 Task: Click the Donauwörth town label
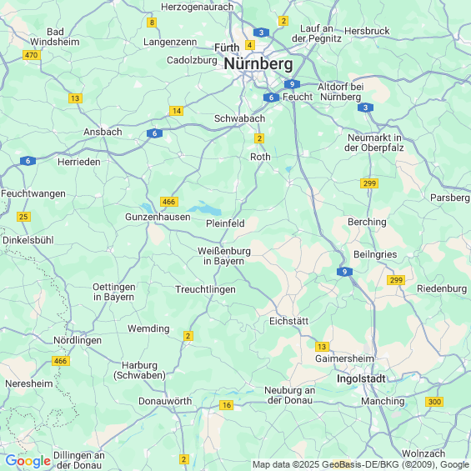click(x=165, y=401)
